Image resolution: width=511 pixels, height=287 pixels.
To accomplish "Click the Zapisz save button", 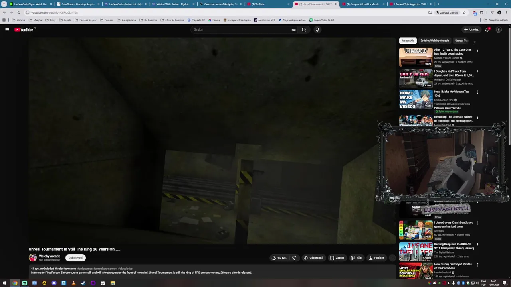I will coord(337,258).
